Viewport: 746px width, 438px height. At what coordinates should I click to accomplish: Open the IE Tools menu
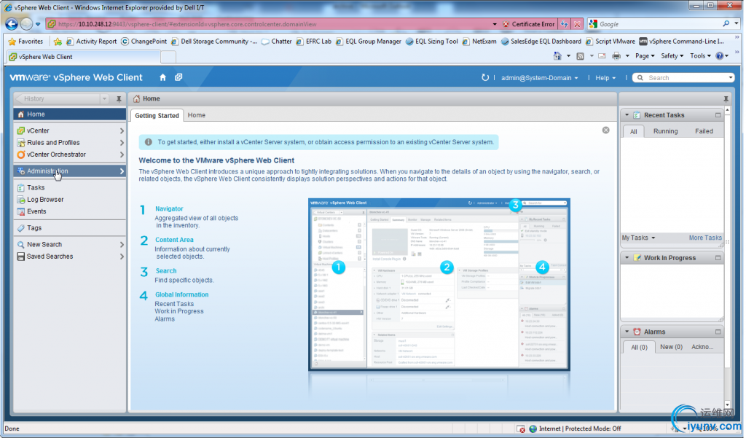coord(700,56)
